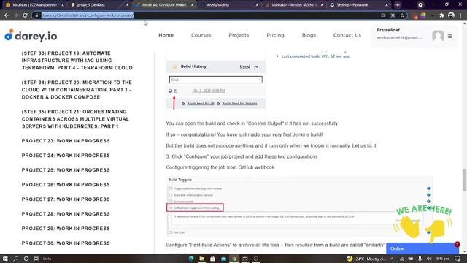The height and width of the screenshot is (263, 467).
Task: Click Last completed build (#1) link
Action: tap(316, 56)
